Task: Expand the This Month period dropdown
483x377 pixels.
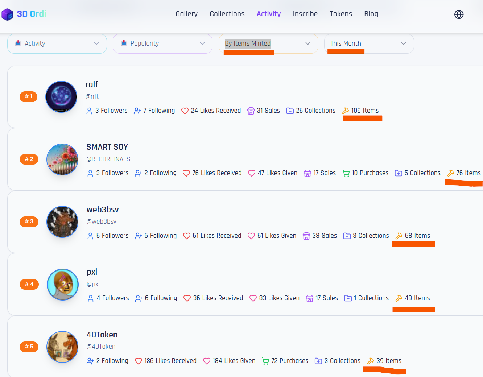Action: point(369,43)
